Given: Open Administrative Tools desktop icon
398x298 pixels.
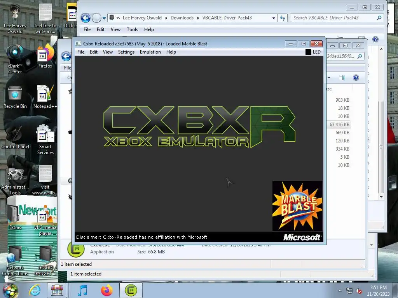Looking at the screenshot, I should (15, 181).
